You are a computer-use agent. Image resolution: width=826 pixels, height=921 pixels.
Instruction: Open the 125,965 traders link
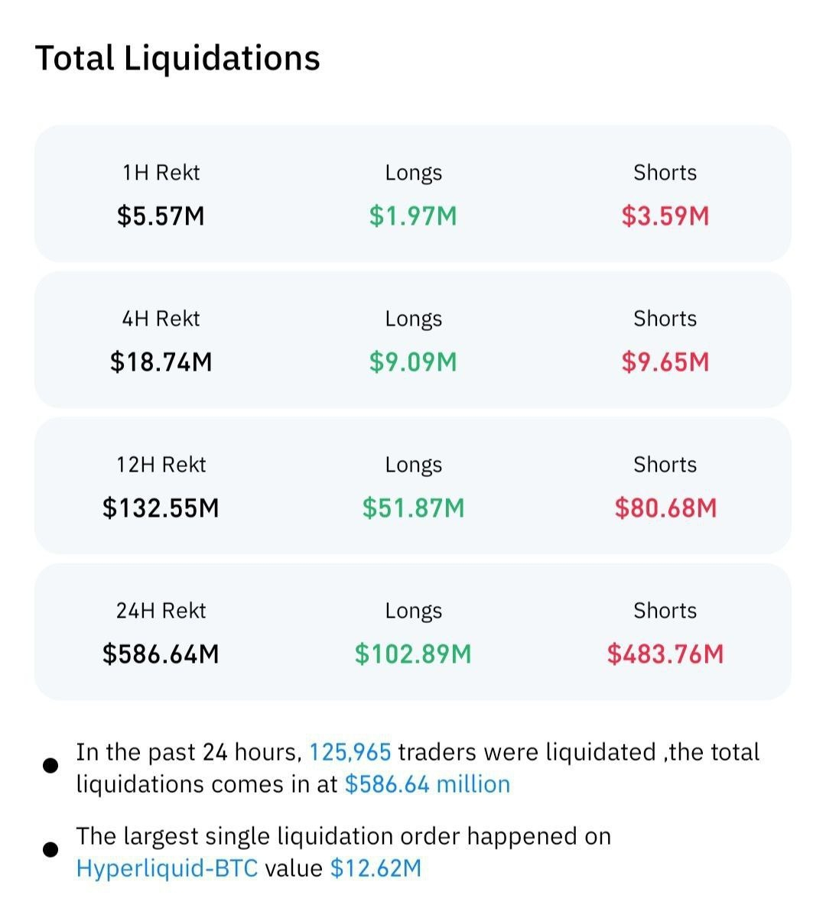[x=350, y=752]
